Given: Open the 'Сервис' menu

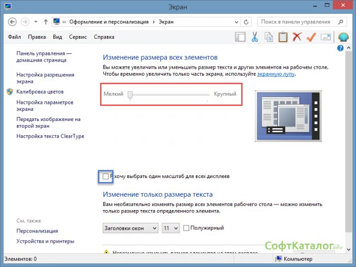Looking at the screenshot, I should click(x=78, y=37).
